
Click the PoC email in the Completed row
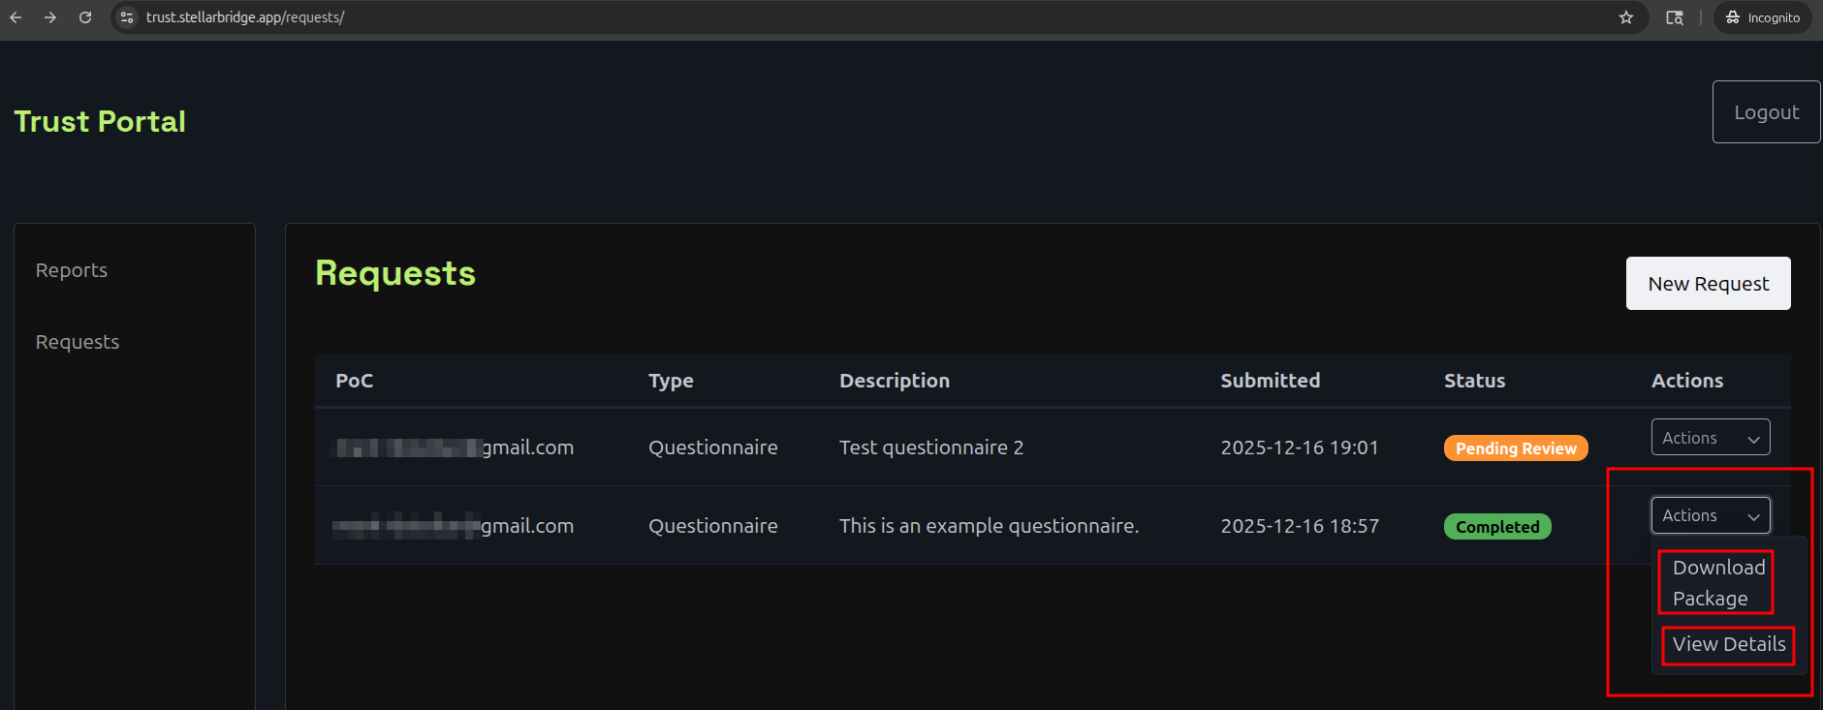point(454,526)
